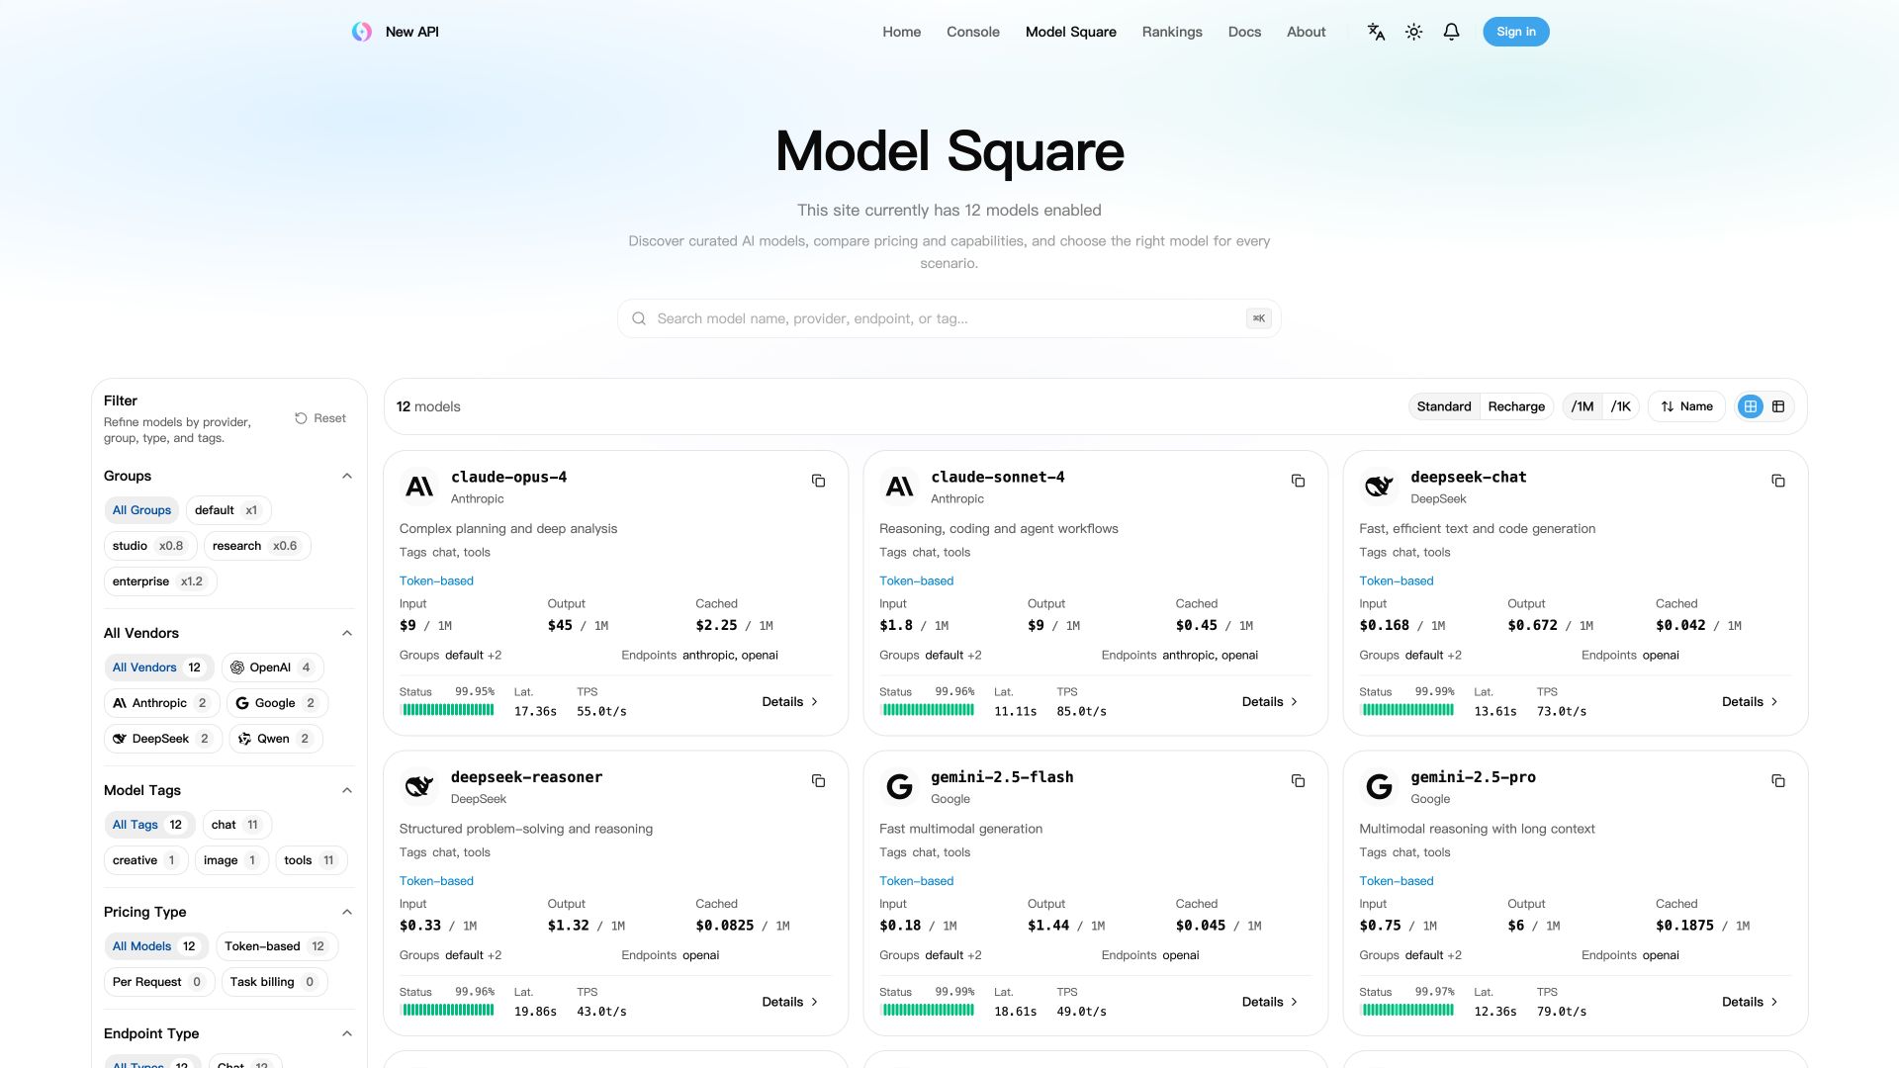The height and width of the screenshot is (1068, 1899).
Task: Copy the gemini-2.5-flash model name
Action: click(x=1298, y=781)
